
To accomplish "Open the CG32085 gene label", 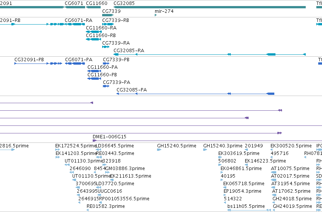I will (124, 3).
